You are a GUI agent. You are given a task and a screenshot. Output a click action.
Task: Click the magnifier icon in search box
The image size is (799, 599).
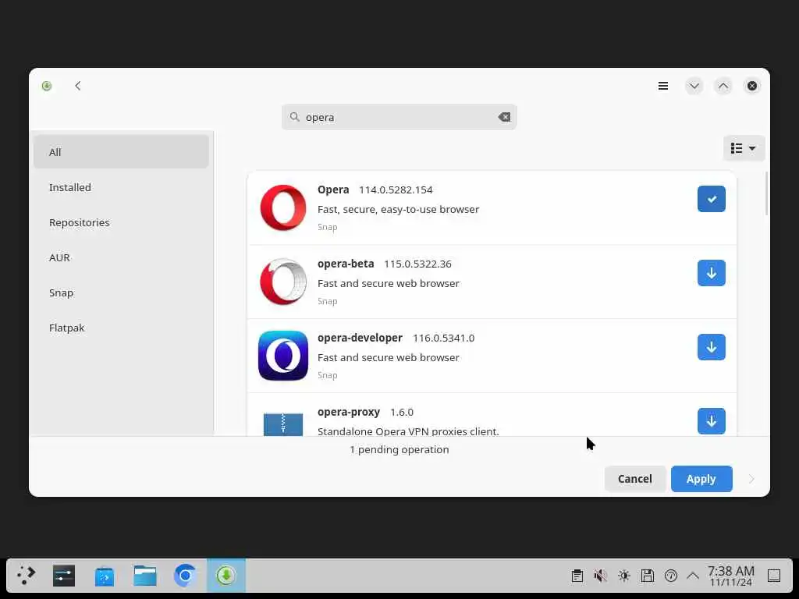294,117
